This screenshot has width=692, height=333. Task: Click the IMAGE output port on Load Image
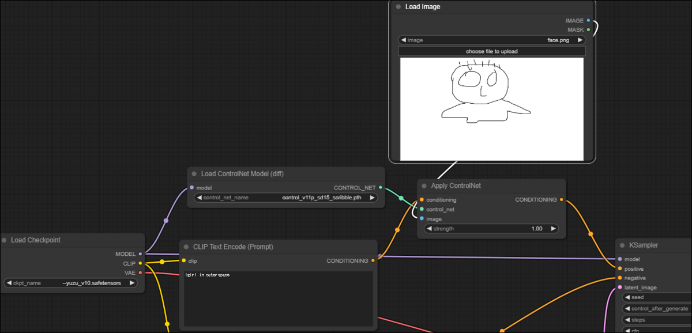point(588,21)
